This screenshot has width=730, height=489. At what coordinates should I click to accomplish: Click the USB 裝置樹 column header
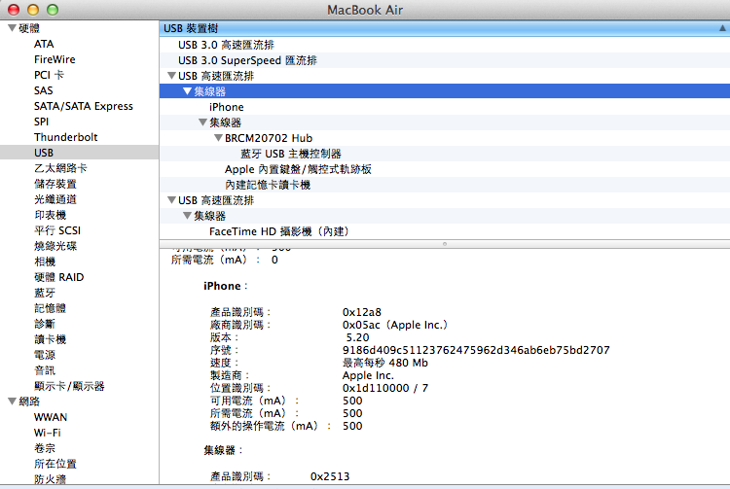pos(445,28)
